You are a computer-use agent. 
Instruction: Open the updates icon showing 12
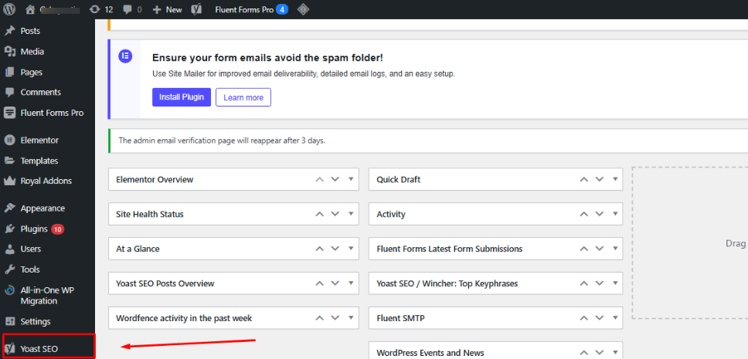[x=95, y=9]
